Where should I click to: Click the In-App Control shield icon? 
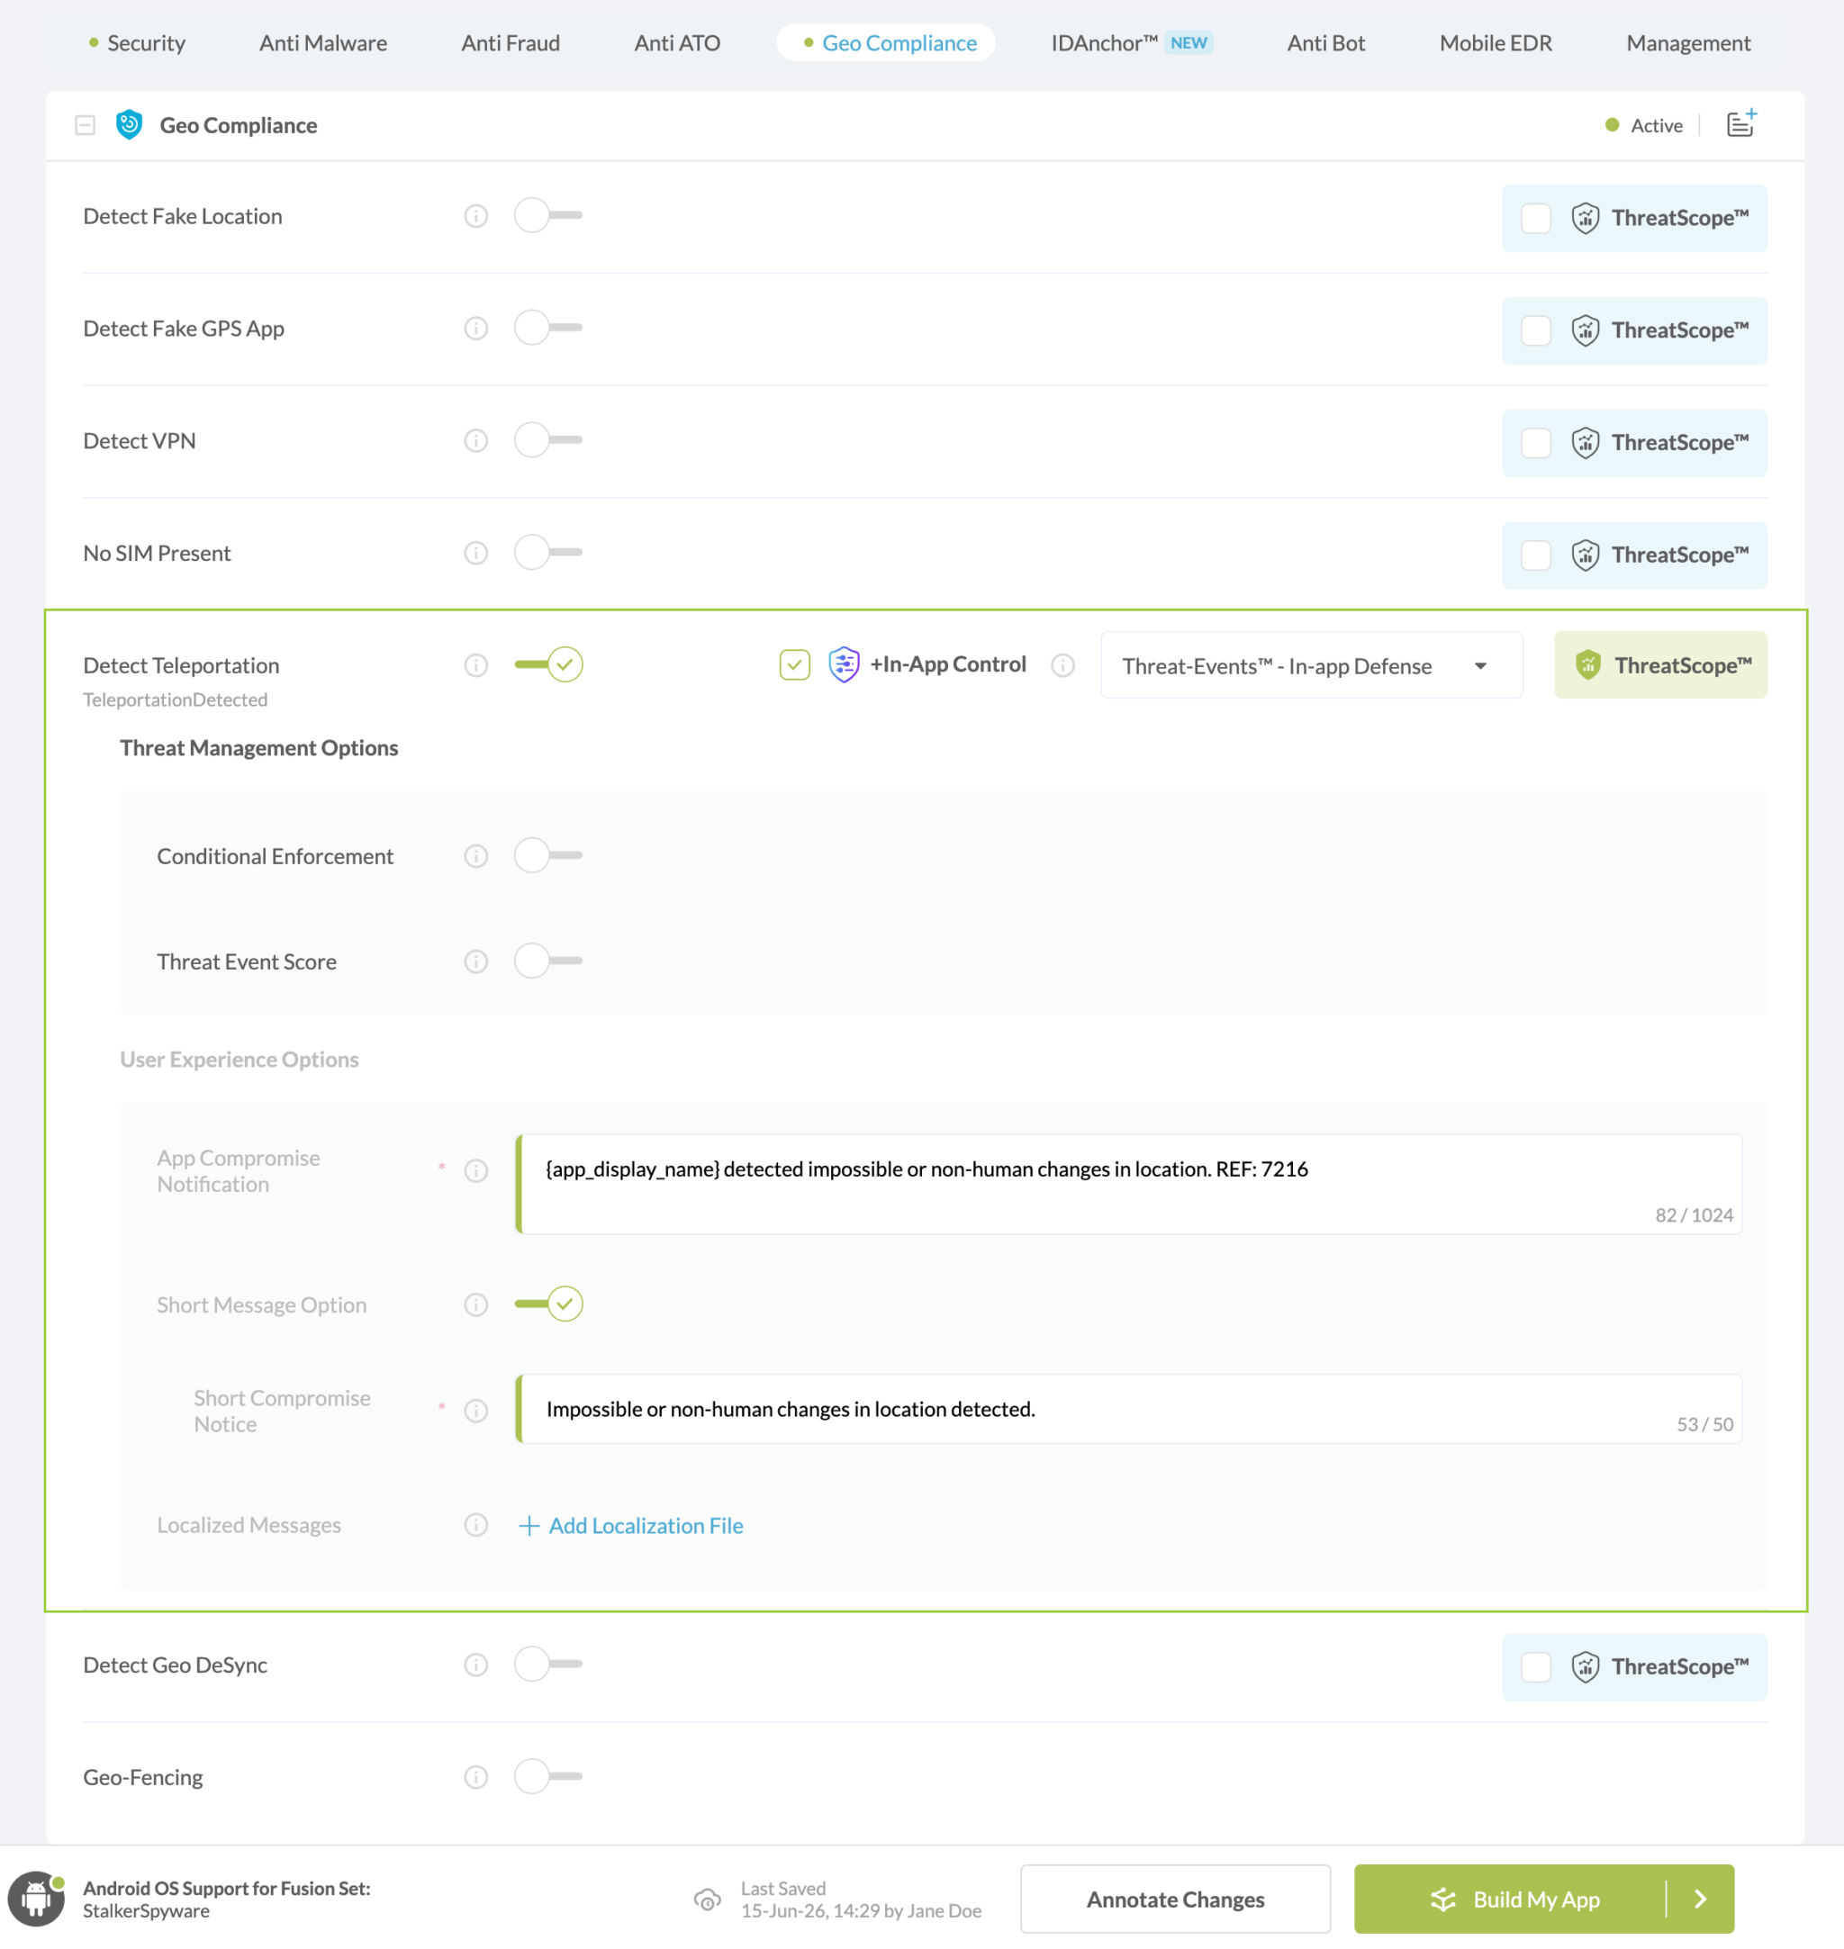(x=845, y=664)
